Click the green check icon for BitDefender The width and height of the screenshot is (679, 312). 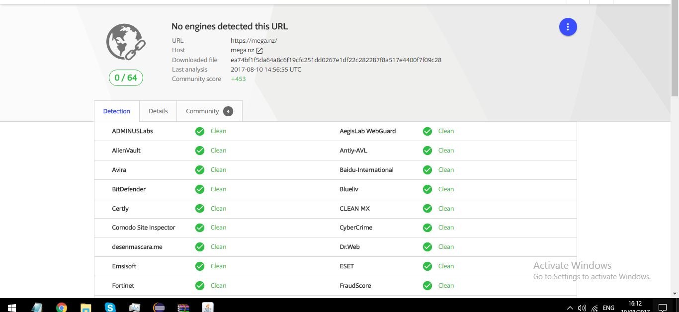[200, 189]
